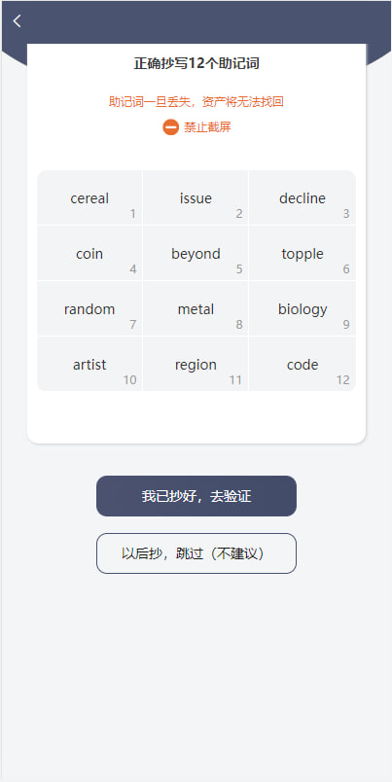
Task: Select mnemonic word 'coin' in cell 4
Action: point(89,253)
